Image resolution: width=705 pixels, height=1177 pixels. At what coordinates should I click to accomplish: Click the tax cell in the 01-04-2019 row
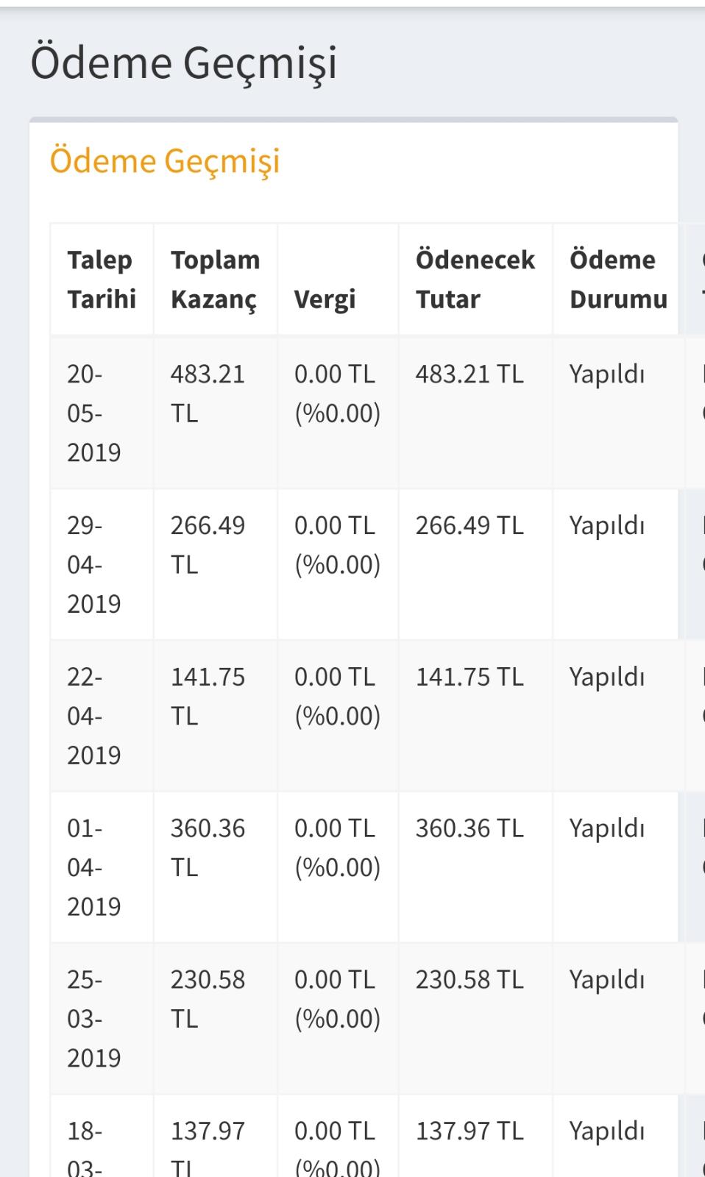(338, 867)
